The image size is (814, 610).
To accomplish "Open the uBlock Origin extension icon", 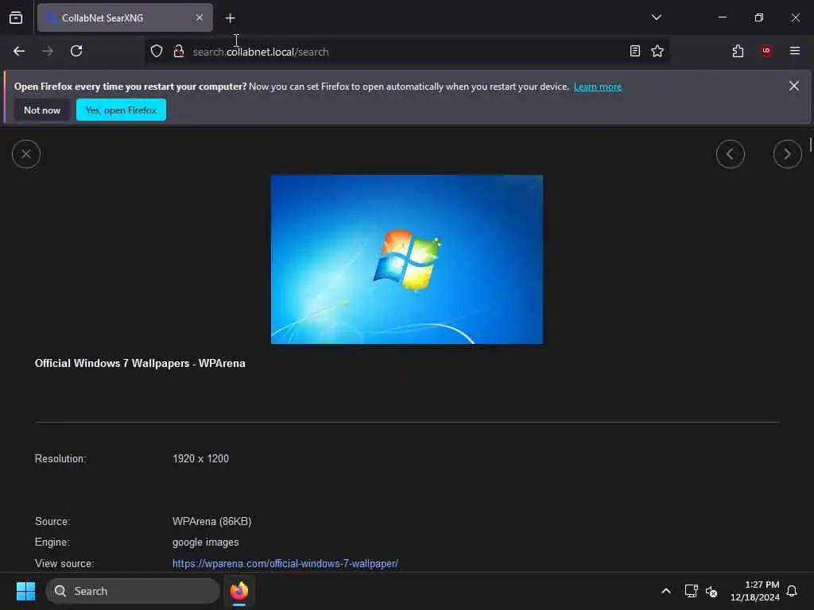I will [766, 51].
